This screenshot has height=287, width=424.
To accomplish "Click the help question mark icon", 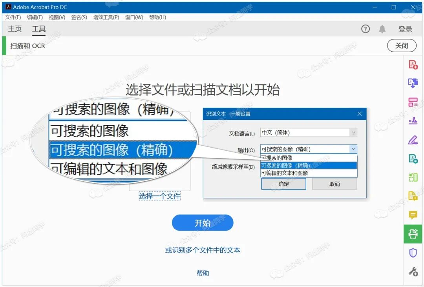I will (366, 29).
